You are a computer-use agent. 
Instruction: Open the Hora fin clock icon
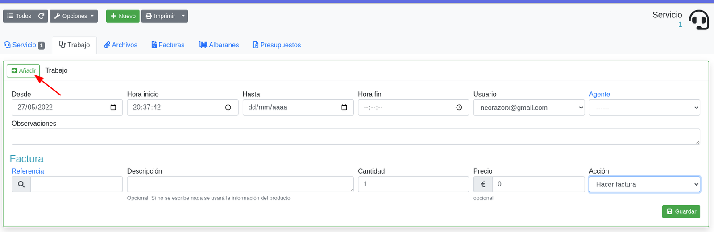point(459,108)
